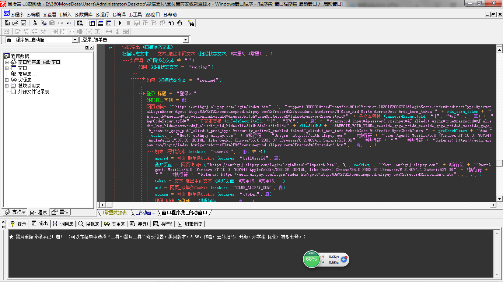Open the 查看 menu
This screenshot has height=282, width=503.
(x=50, y=15)
